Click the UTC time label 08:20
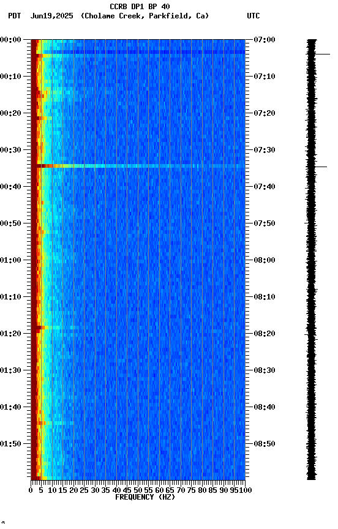The height and width of the screenshot is (529, 338). point(265,334)
